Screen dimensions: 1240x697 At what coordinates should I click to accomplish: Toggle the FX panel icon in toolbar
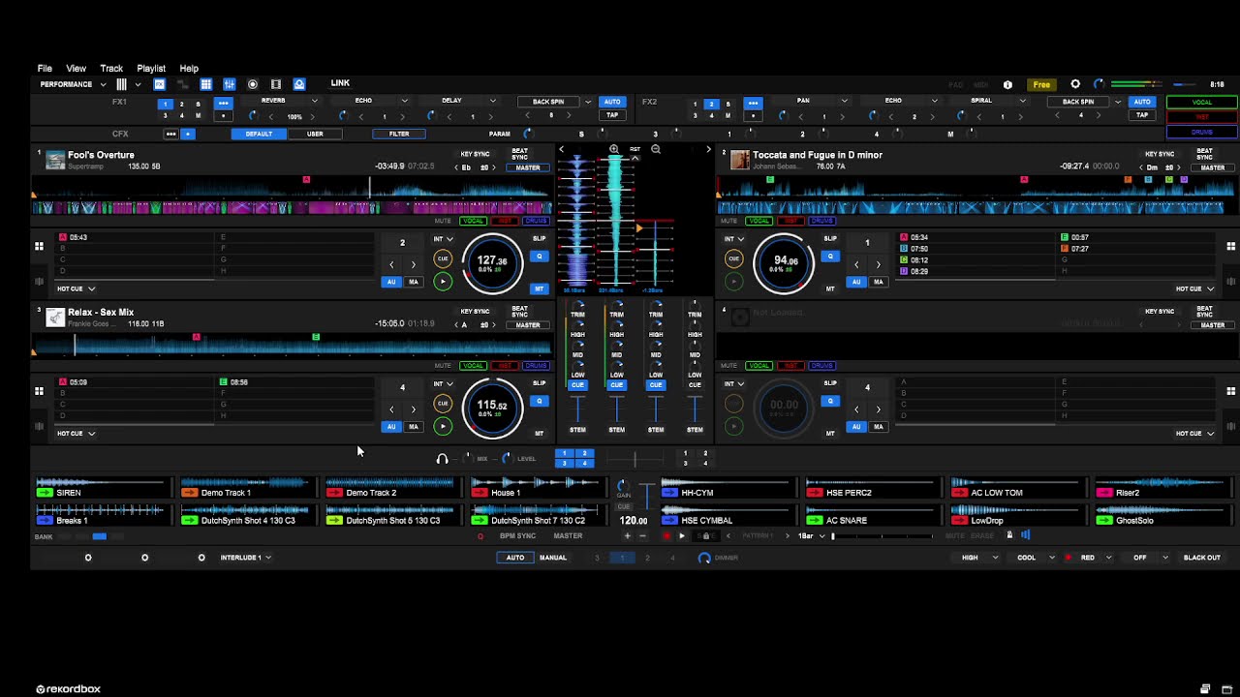(x=160, y=84)
